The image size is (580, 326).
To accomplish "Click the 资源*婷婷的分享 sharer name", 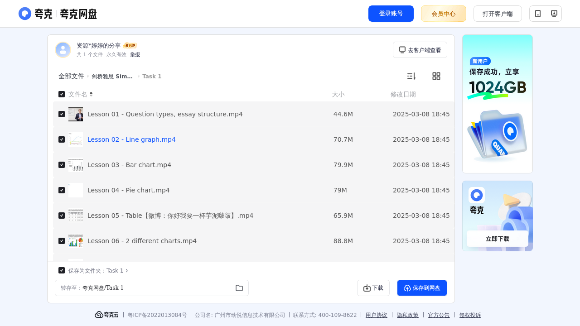I will 99,46.
